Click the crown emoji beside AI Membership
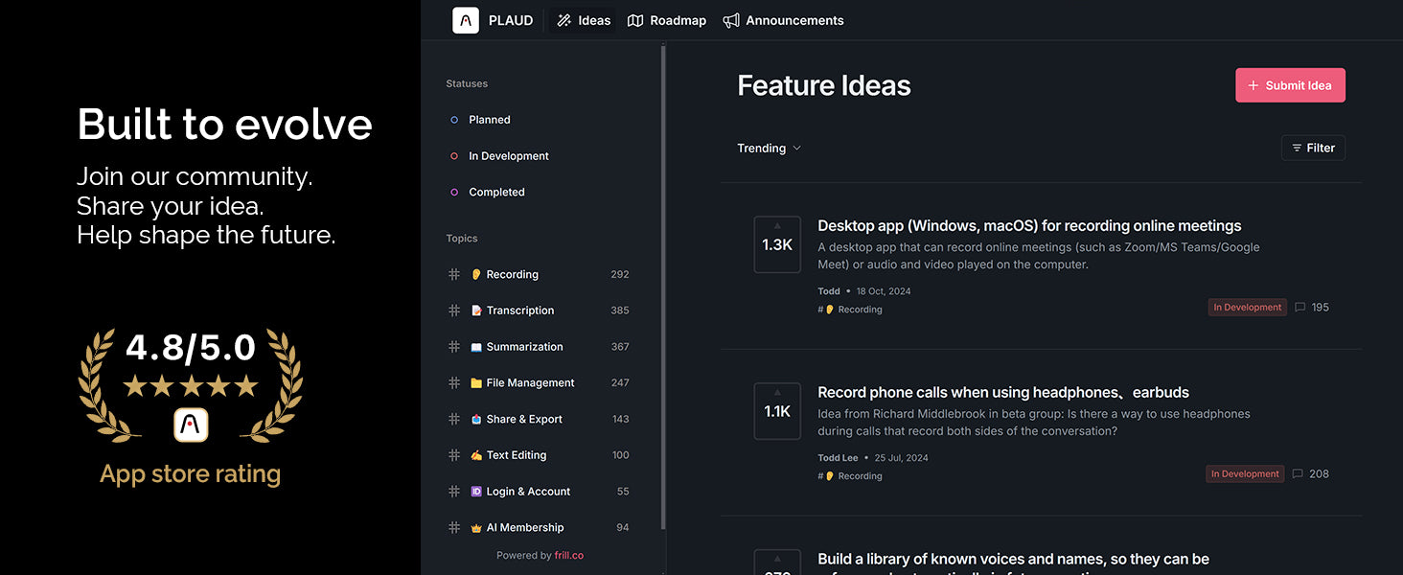The height and width of the screenshot is (575, 1403). click(x=476, y=527)
